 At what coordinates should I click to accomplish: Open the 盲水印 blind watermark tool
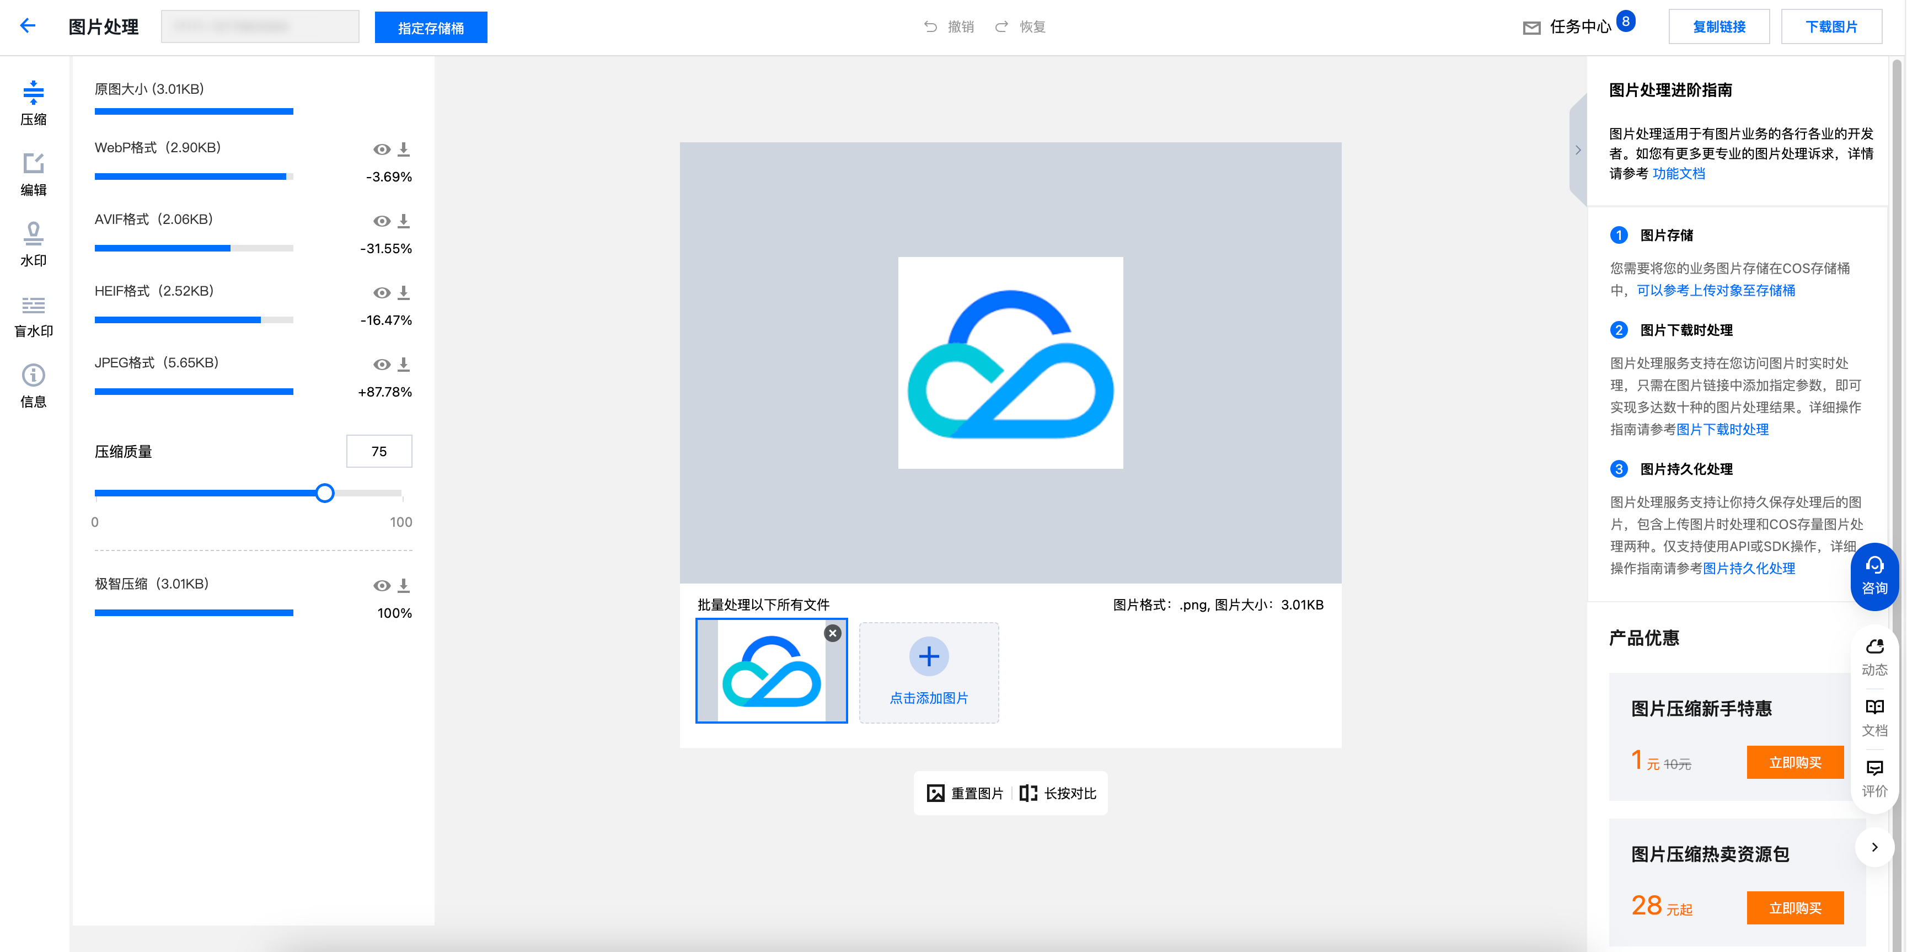click(x=33, y=315)
